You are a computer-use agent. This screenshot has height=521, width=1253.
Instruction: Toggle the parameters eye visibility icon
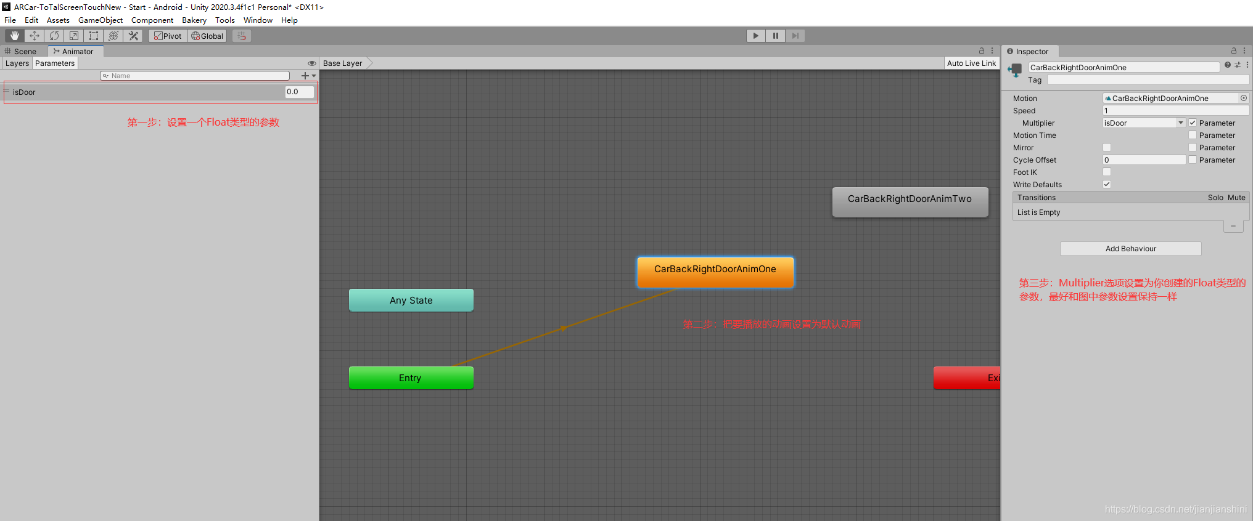pos(311,63)
